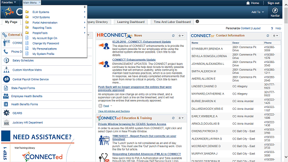Open View All Articles and Sections link
The image size is (288, 162).
[114, 111]
